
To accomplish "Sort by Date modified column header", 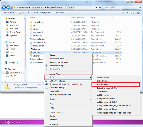I will (x=78, y=17).
